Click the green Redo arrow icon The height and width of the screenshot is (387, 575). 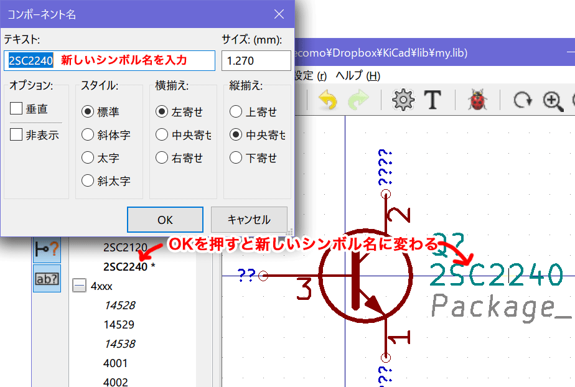tap(359, 100)
